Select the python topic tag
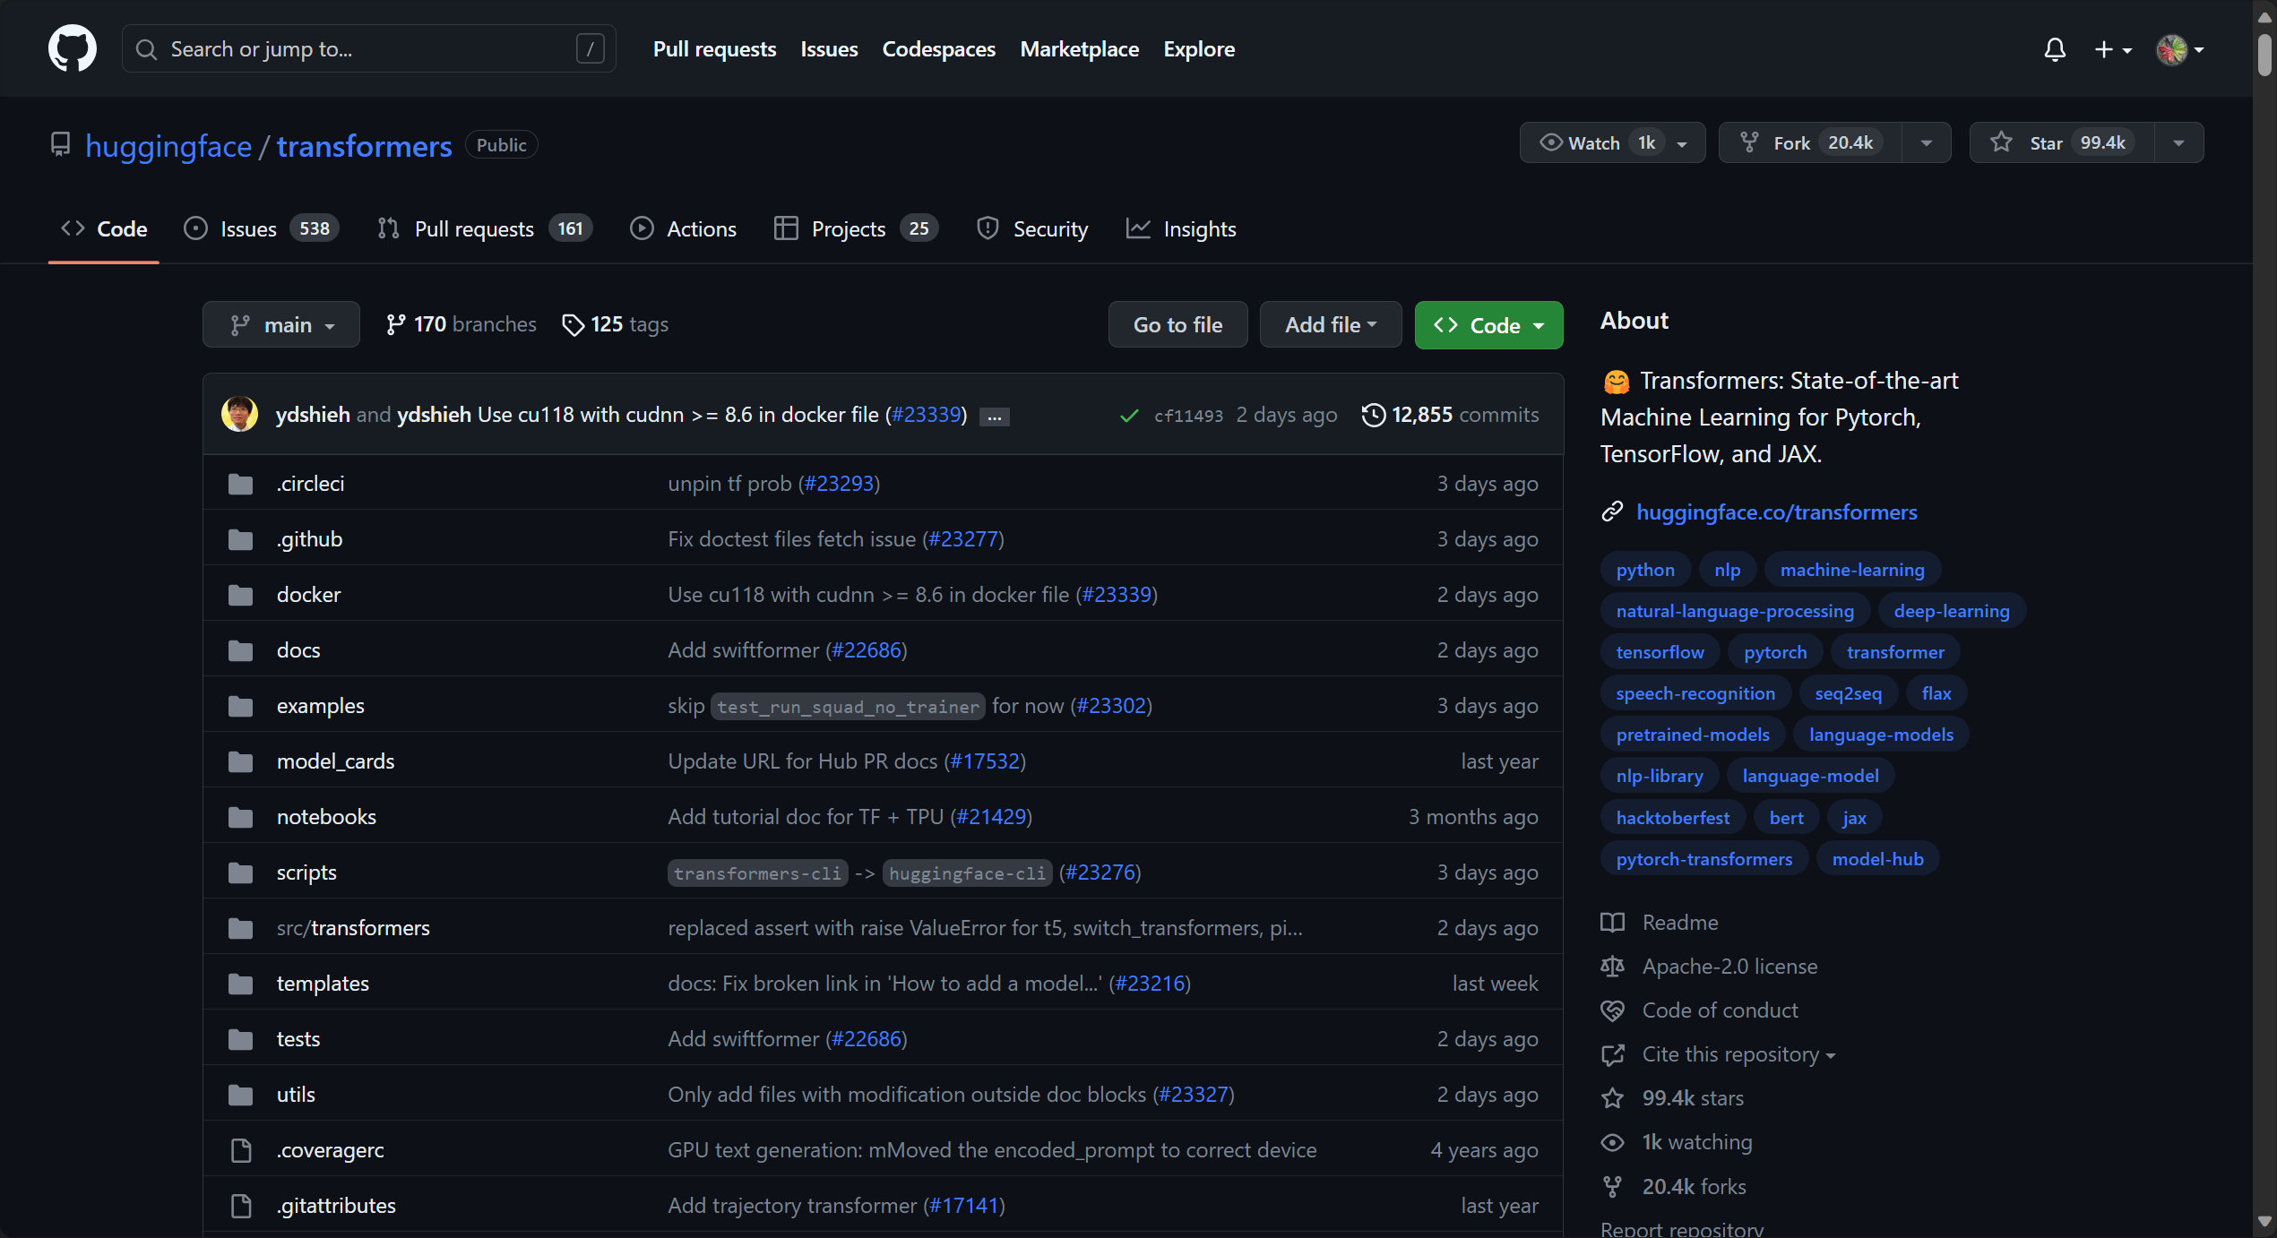 point(1645,570)
